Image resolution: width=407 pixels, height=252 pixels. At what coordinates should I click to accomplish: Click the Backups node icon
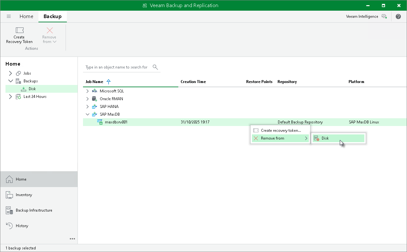[18, 81]
